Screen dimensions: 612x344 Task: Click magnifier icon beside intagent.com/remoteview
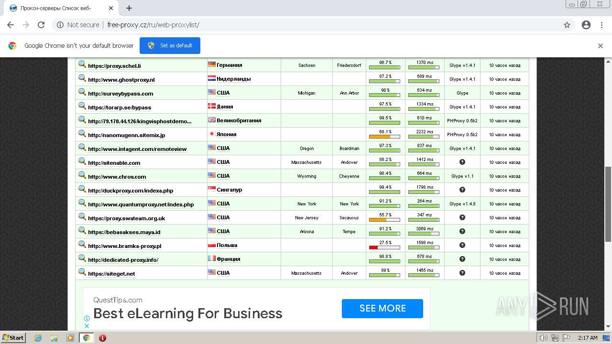82,148
